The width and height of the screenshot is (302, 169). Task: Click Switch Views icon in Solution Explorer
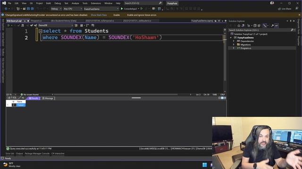tap(243, 26)
